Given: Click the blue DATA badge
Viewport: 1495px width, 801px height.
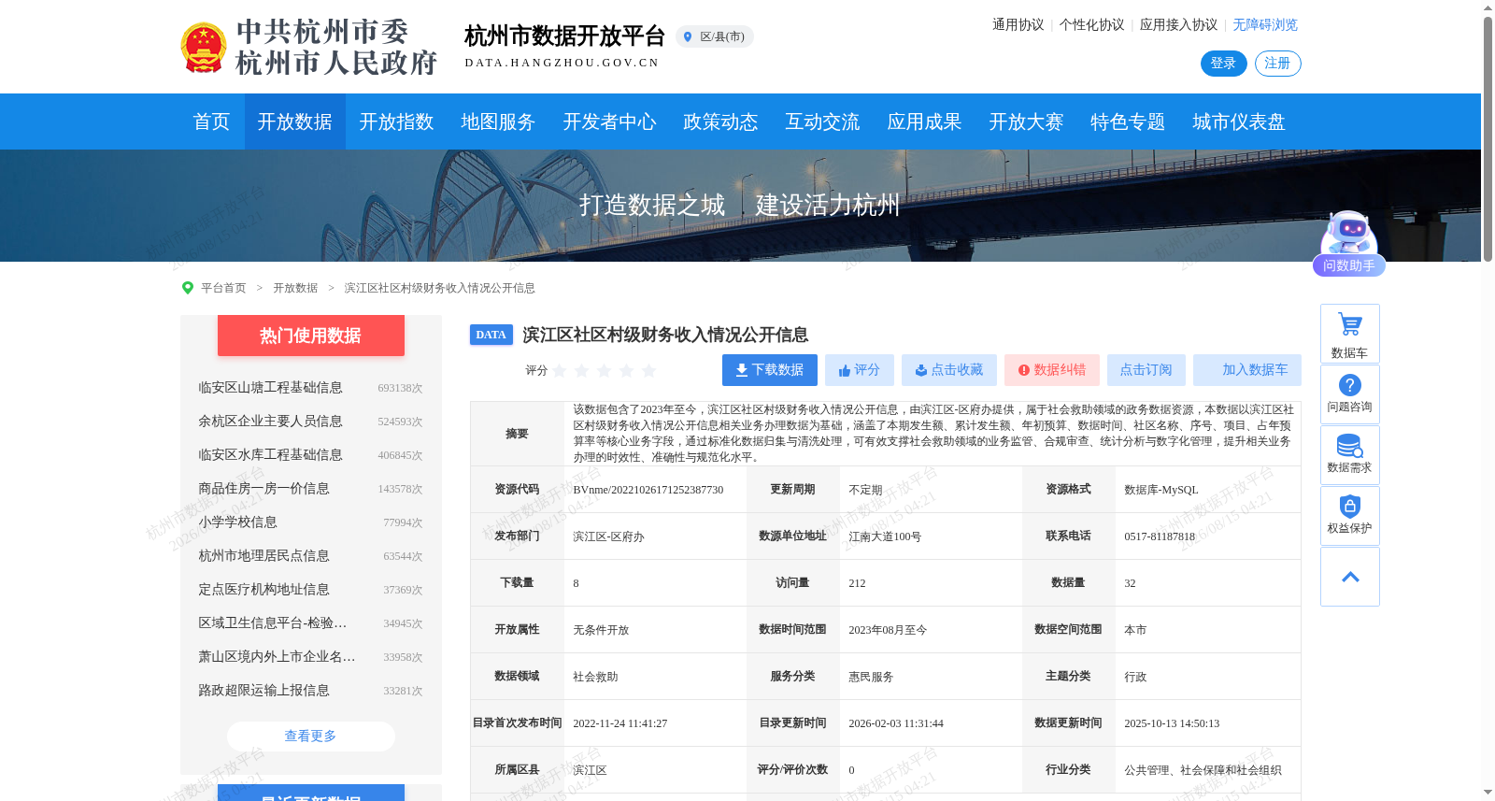Looking at the screenshot, I should (x=491, y=335).
